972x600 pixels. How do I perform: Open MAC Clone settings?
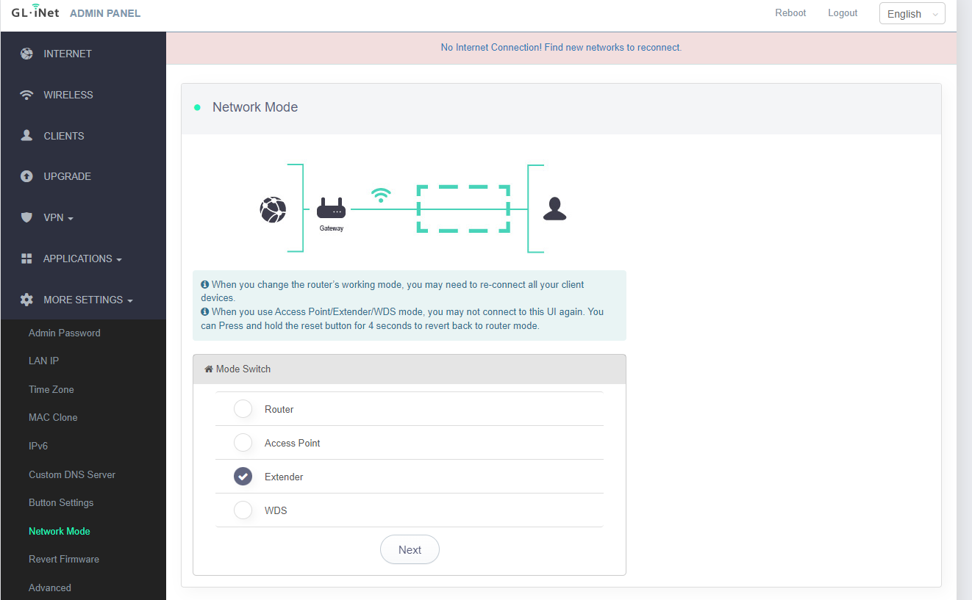pyautogui.click(x=53, y=417)
